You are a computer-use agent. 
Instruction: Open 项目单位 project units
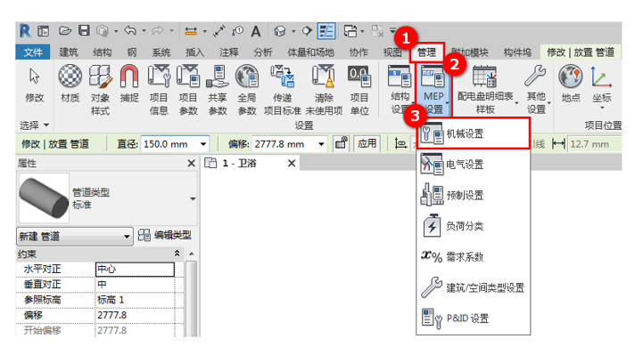pyautogui.click(x=359, y=89)
